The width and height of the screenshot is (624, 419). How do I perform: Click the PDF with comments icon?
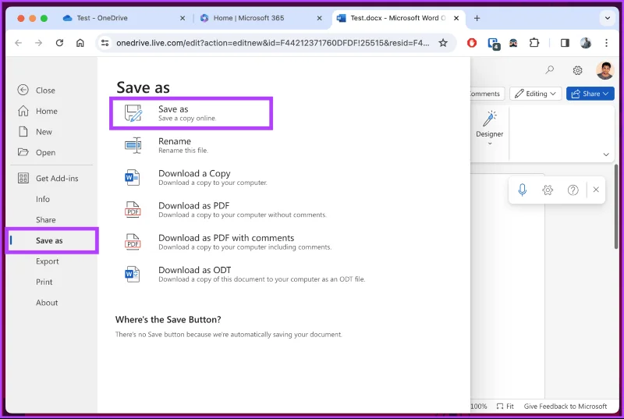tap(133, 242)
